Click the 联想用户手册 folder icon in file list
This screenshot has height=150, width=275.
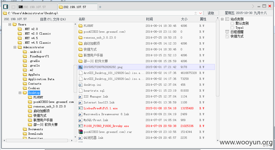click(81, 55)
